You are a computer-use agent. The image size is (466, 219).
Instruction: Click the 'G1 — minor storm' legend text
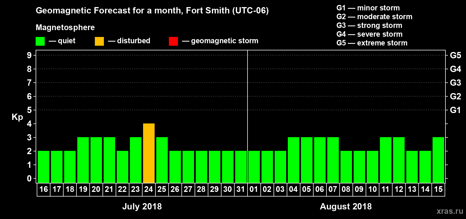(x=368, y=8)
